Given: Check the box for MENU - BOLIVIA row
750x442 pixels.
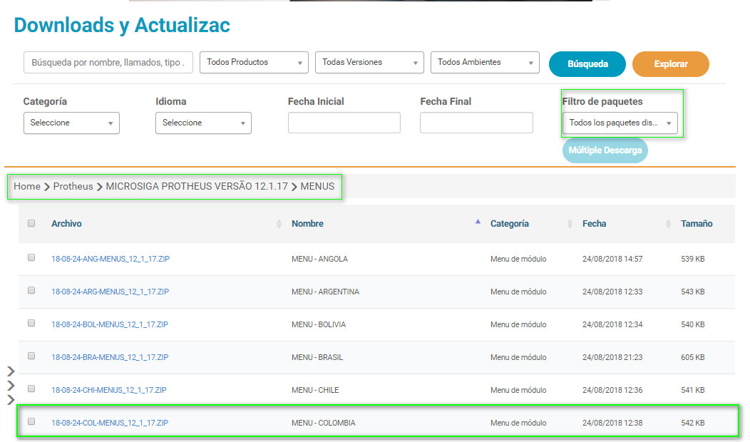Looking at the screenshot, I should pos(31,324).
